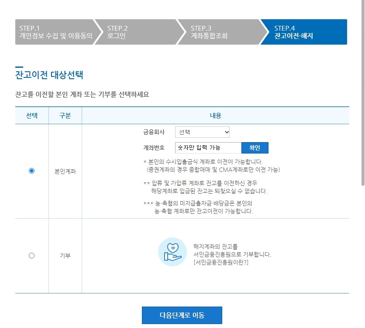Go to STEP.3 계좌통합조회 step
Image resolution: width=365 pixels, height=328 pixels.
[x=223, y=32]
